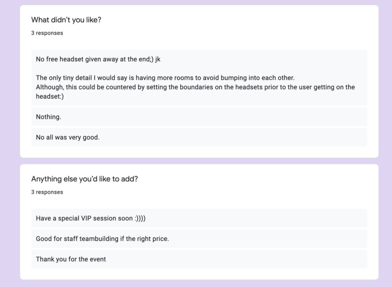Click "3 responses" under "What didn't you like?"

[x=47, y=33]
